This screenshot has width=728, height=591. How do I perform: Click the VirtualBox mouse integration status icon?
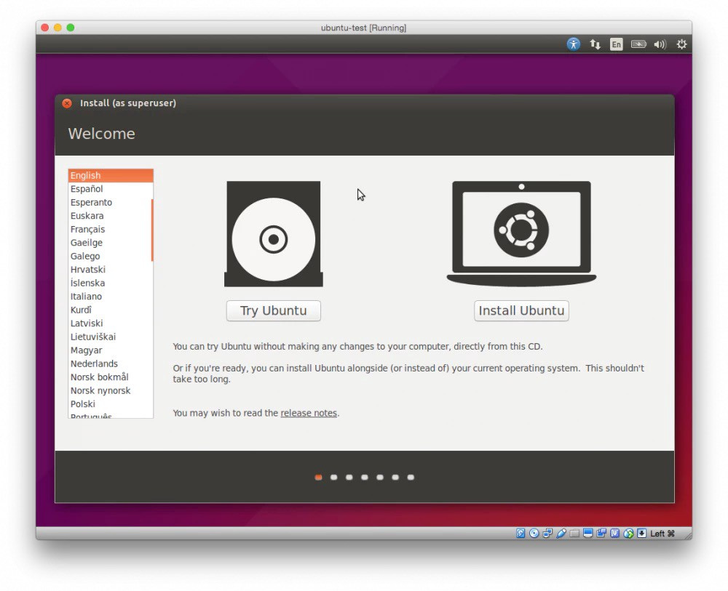628,533
